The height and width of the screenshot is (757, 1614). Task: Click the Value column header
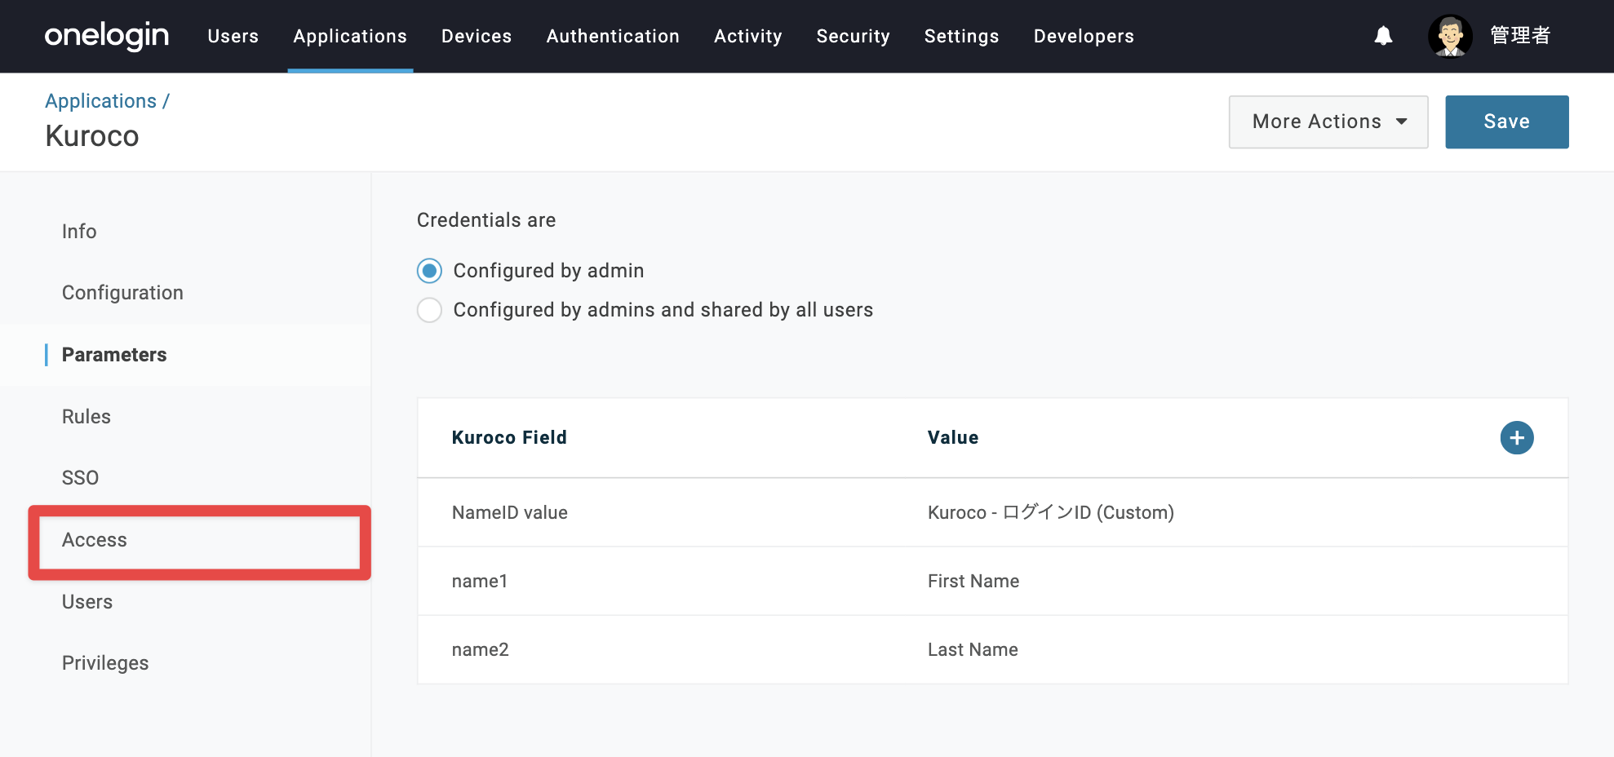click(953, 437)
